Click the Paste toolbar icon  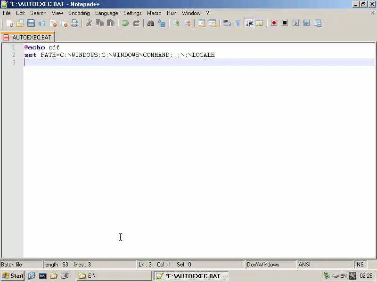click(x=111, y=23)
